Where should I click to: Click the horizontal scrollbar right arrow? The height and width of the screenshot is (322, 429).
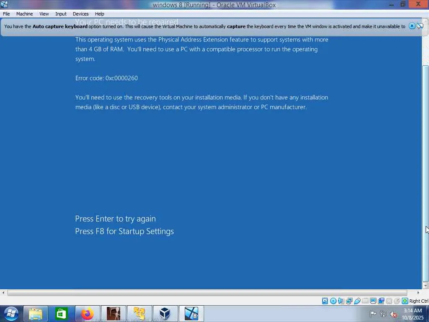pyautogui.click(x=418, y=293)
